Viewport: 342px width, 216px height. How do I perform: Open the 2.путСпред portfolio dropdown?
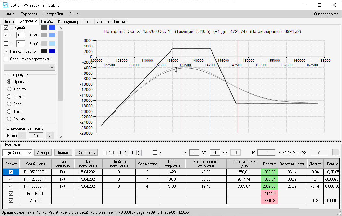(x=17, y=153)
